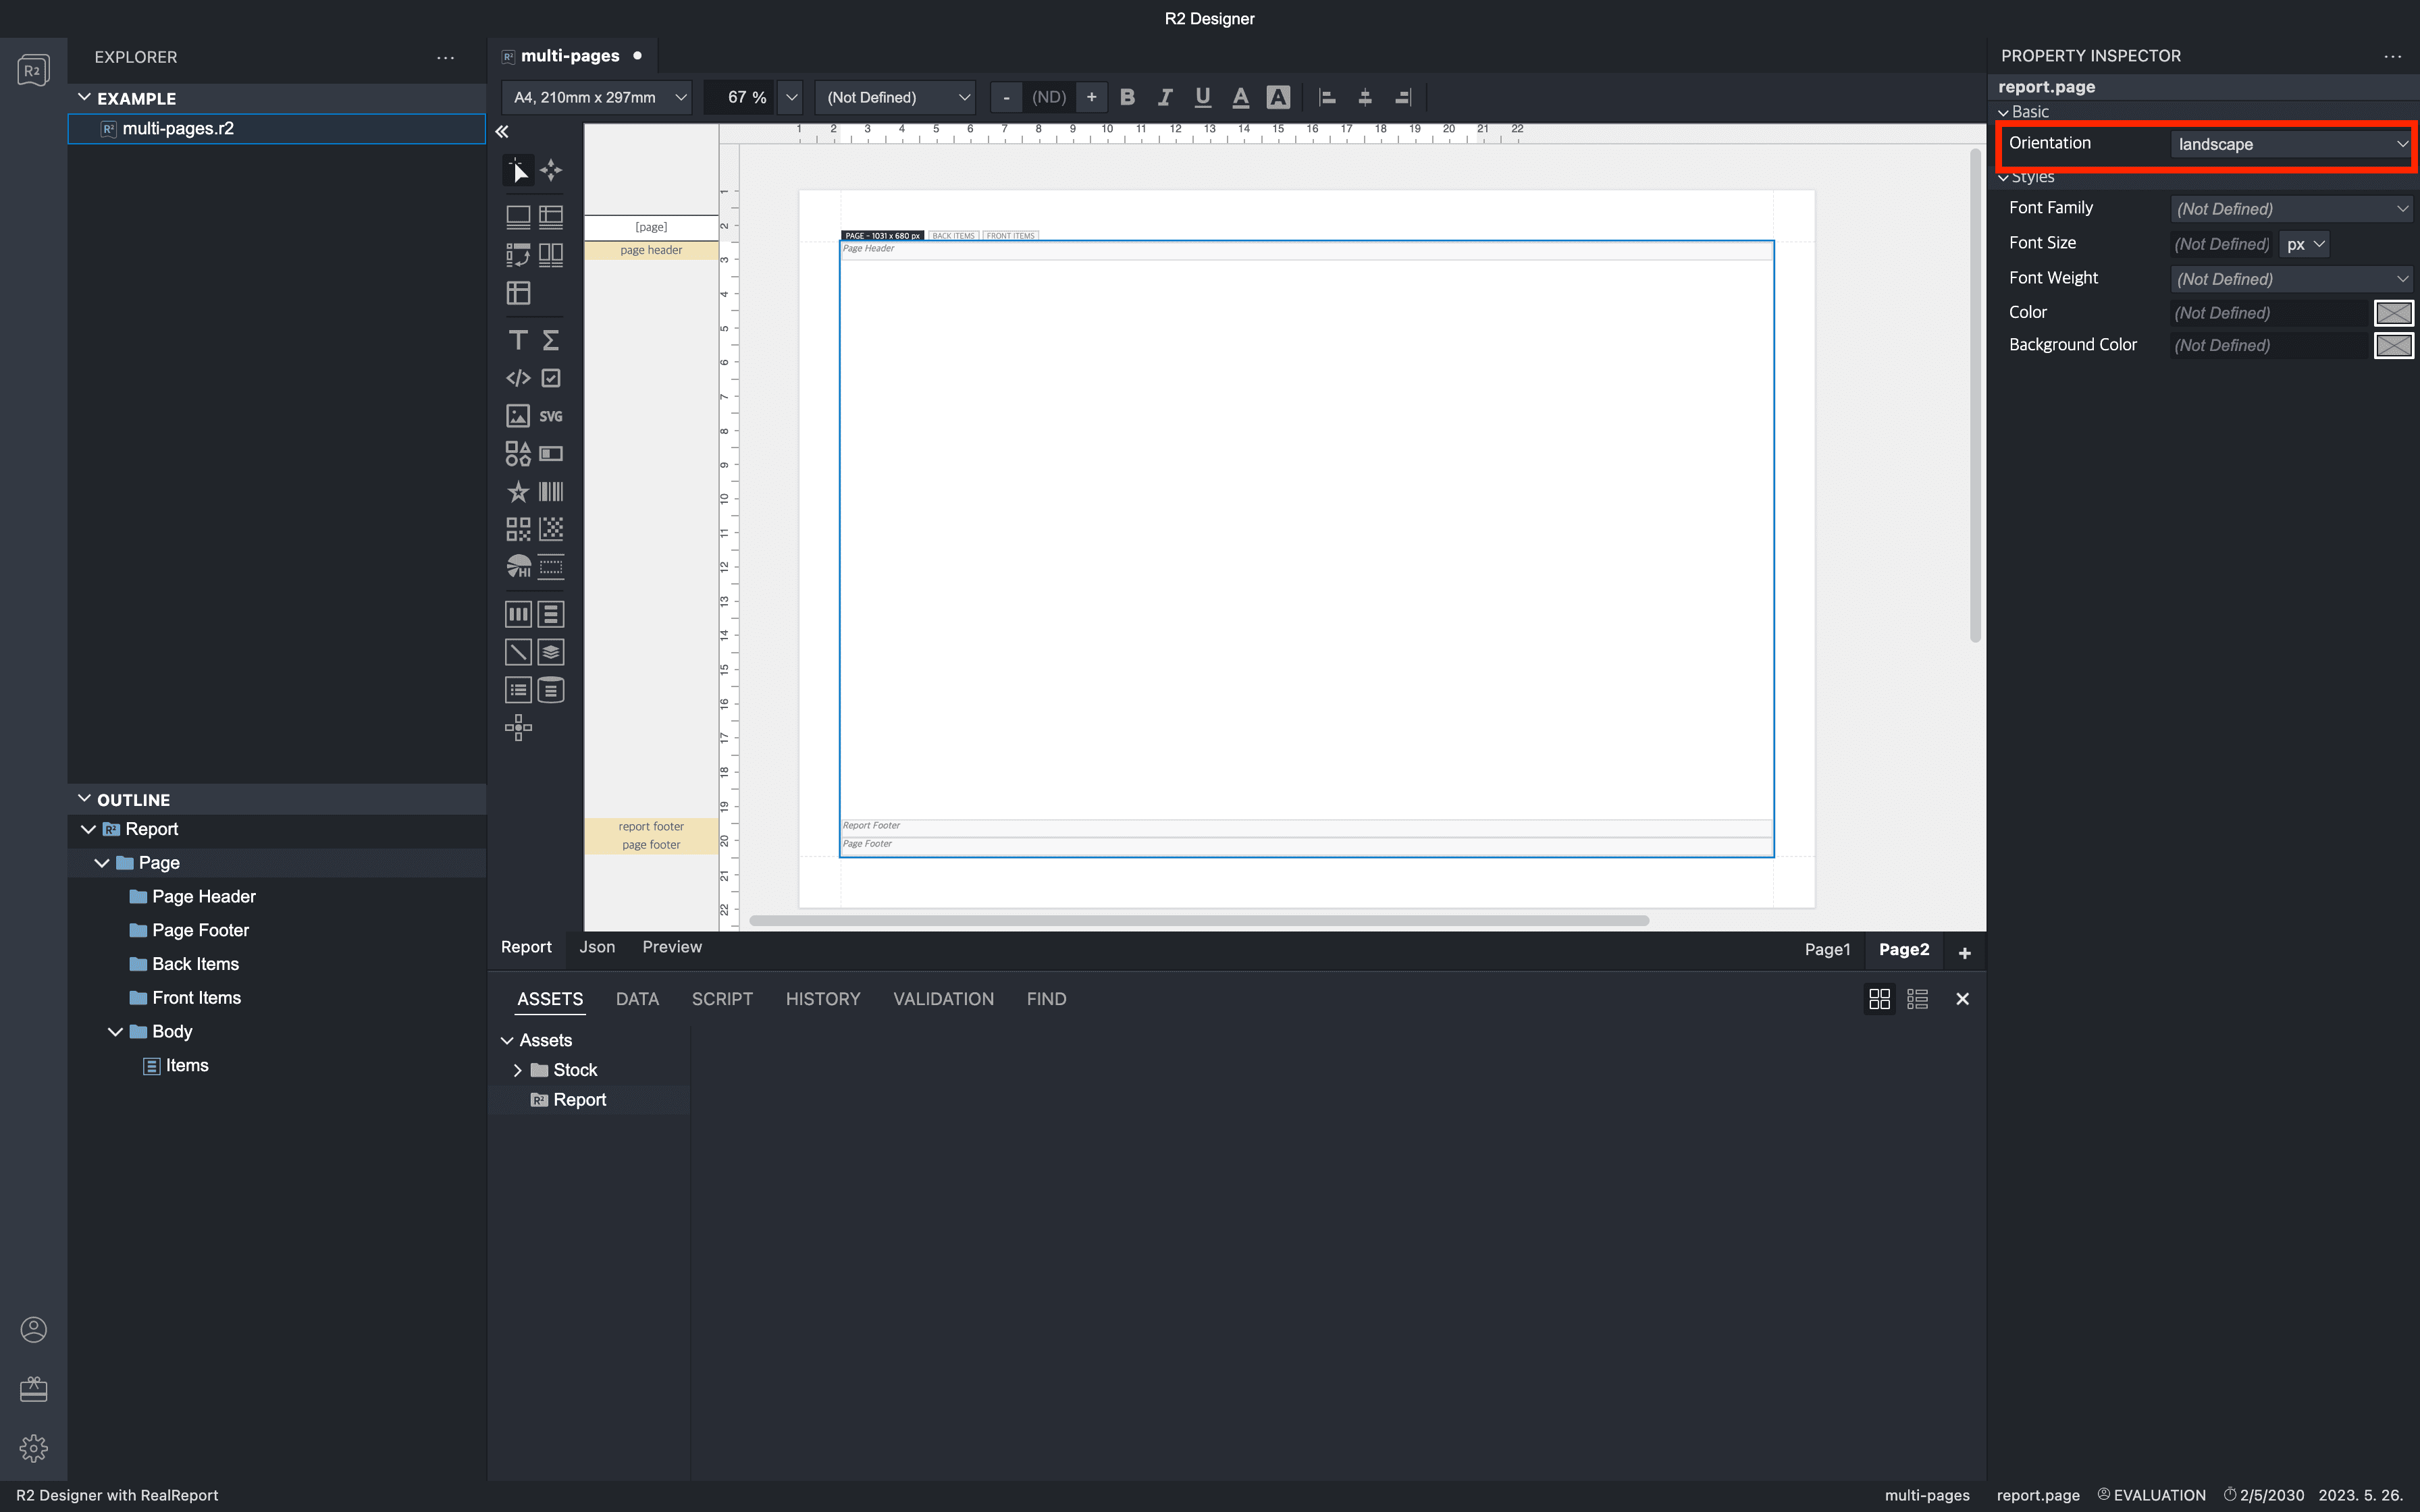2420x1512 pixels.
Task: Select the table band tool
Action: [551, 217]
